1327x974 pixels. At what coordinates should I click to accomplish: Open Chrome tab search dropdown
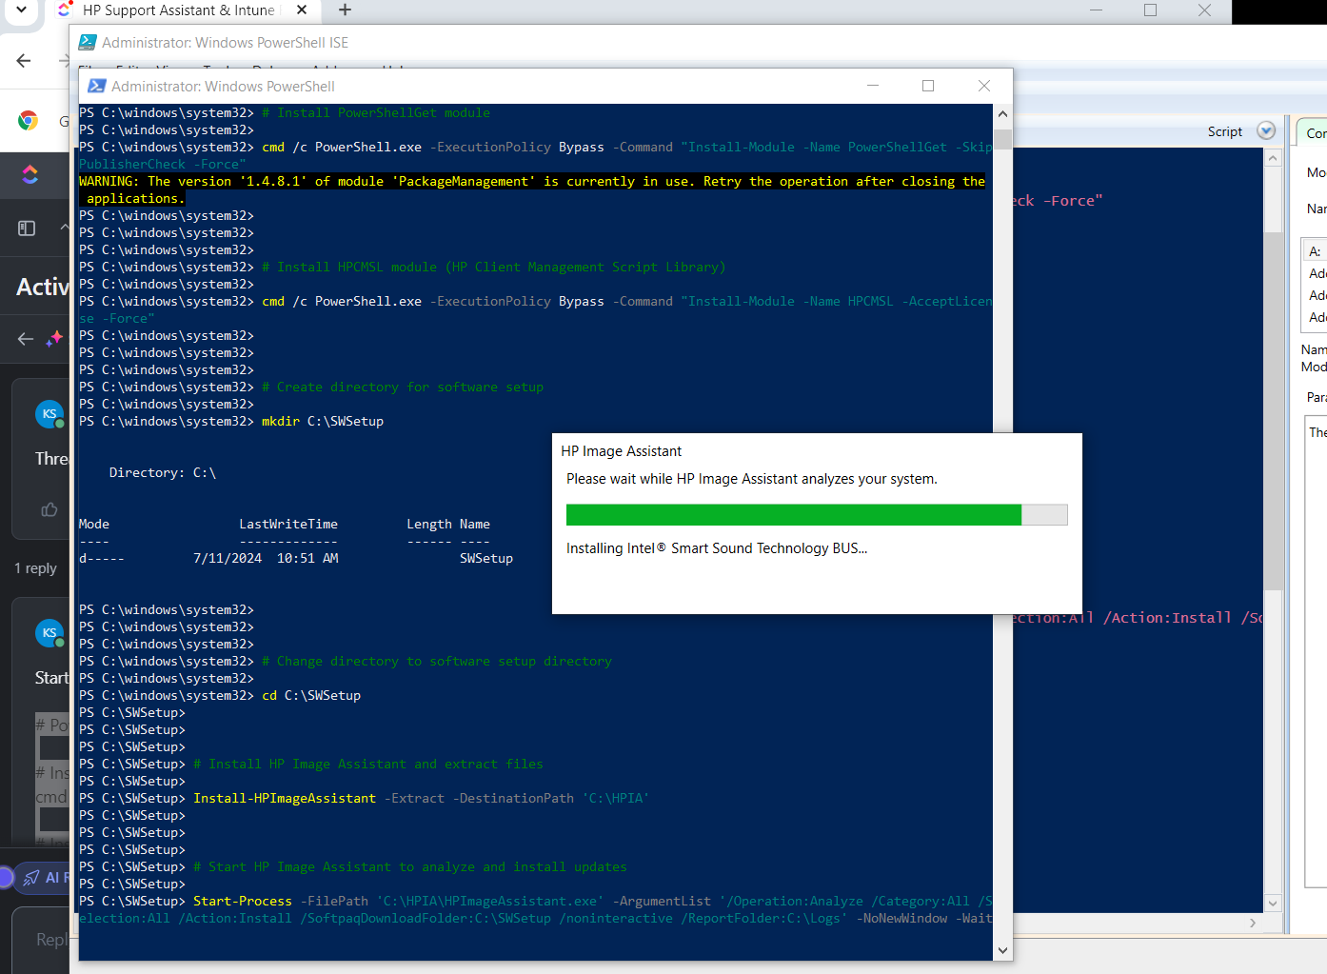coord(21,10)
